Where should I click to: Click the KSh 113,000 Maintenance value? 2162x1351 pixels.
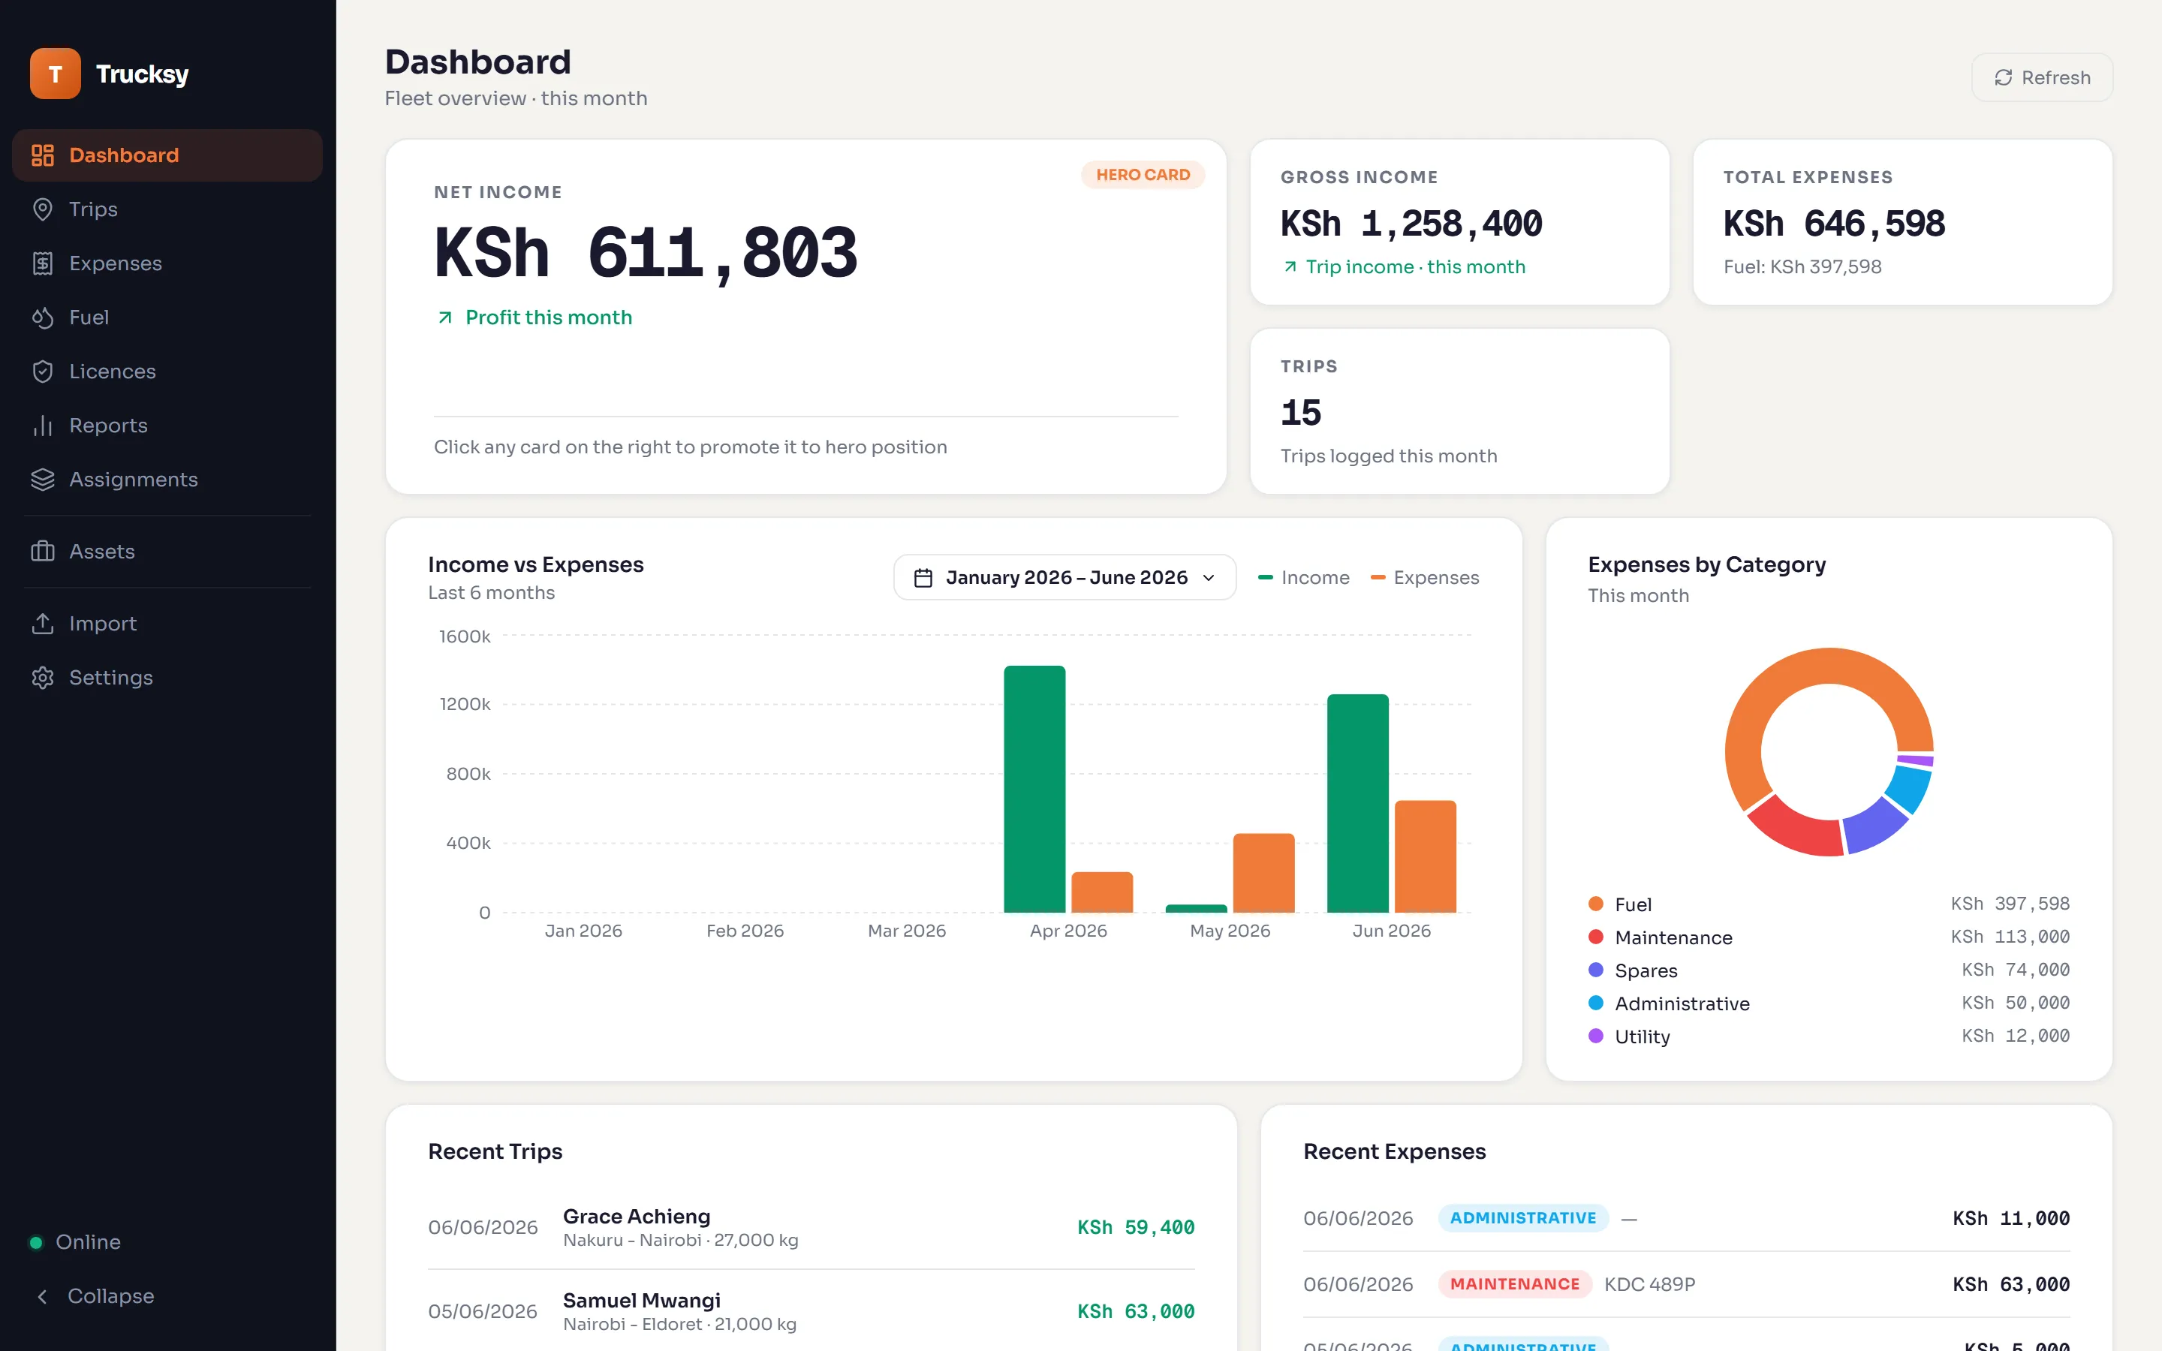coord(2010,937)
